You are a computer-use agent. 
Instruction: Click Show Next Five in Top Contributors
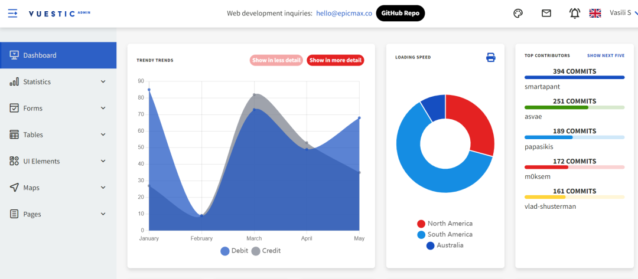point(606,55)
